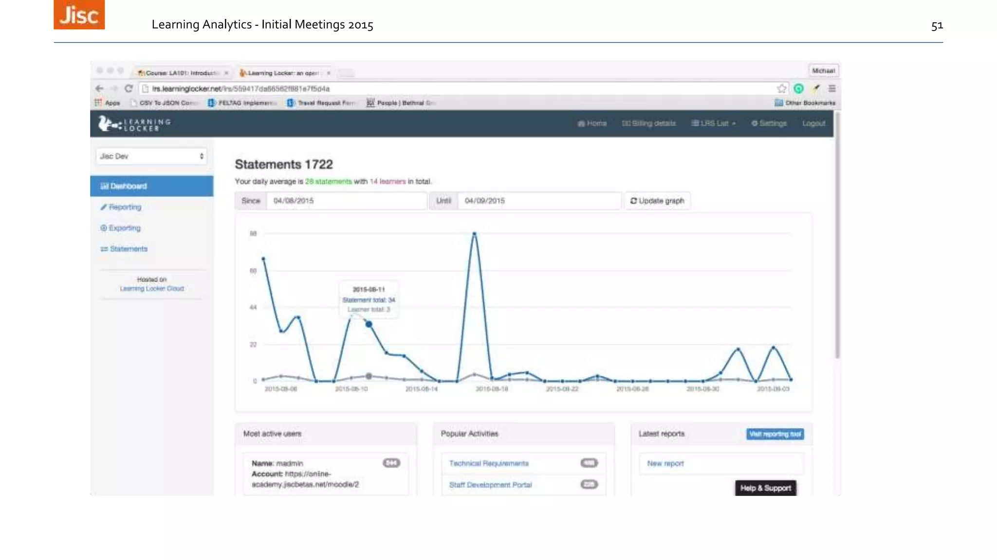Click the Until date field
This screenshot has width=997, height=560.
[539, 201]
